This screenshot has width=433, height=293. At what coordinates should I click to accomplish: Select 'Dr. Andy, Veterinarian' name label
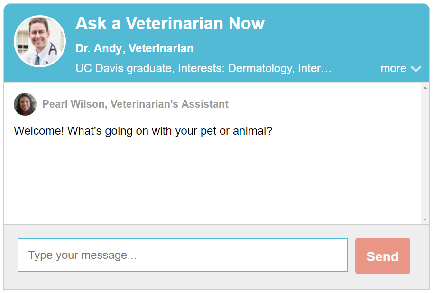[134, 48]
